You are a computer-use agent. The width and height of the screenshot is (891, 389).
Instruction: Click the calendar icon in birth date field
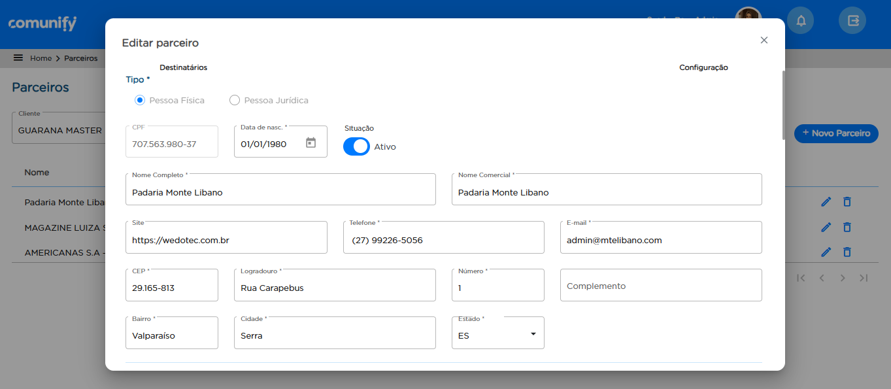coord(311,143)
